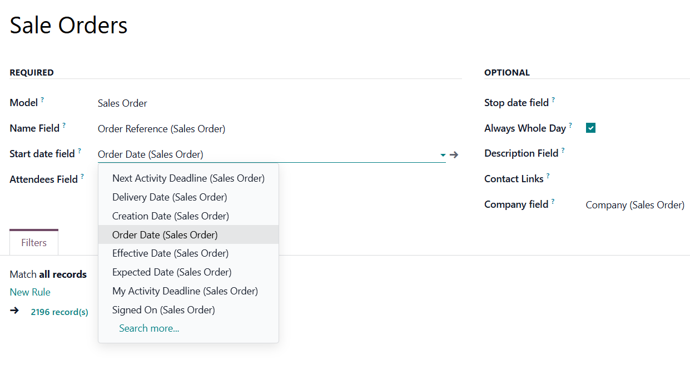
Task: Click Search more... in dropdown list
Action: [149, 328]
